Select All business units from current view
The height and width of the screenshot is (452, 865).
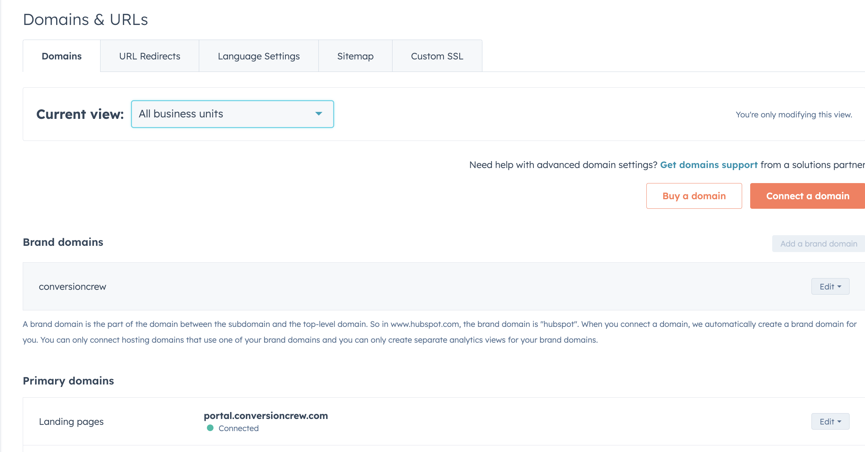[x=232, y=113]
